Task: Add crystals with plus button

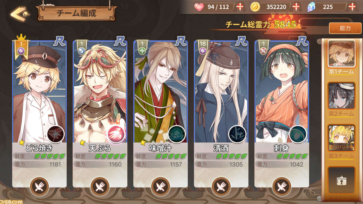Action: 352,7
